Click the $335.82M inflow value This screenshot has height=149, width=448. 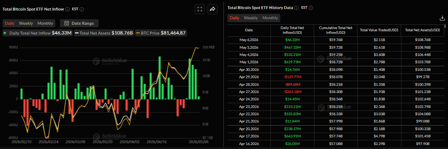pos(292,114)
